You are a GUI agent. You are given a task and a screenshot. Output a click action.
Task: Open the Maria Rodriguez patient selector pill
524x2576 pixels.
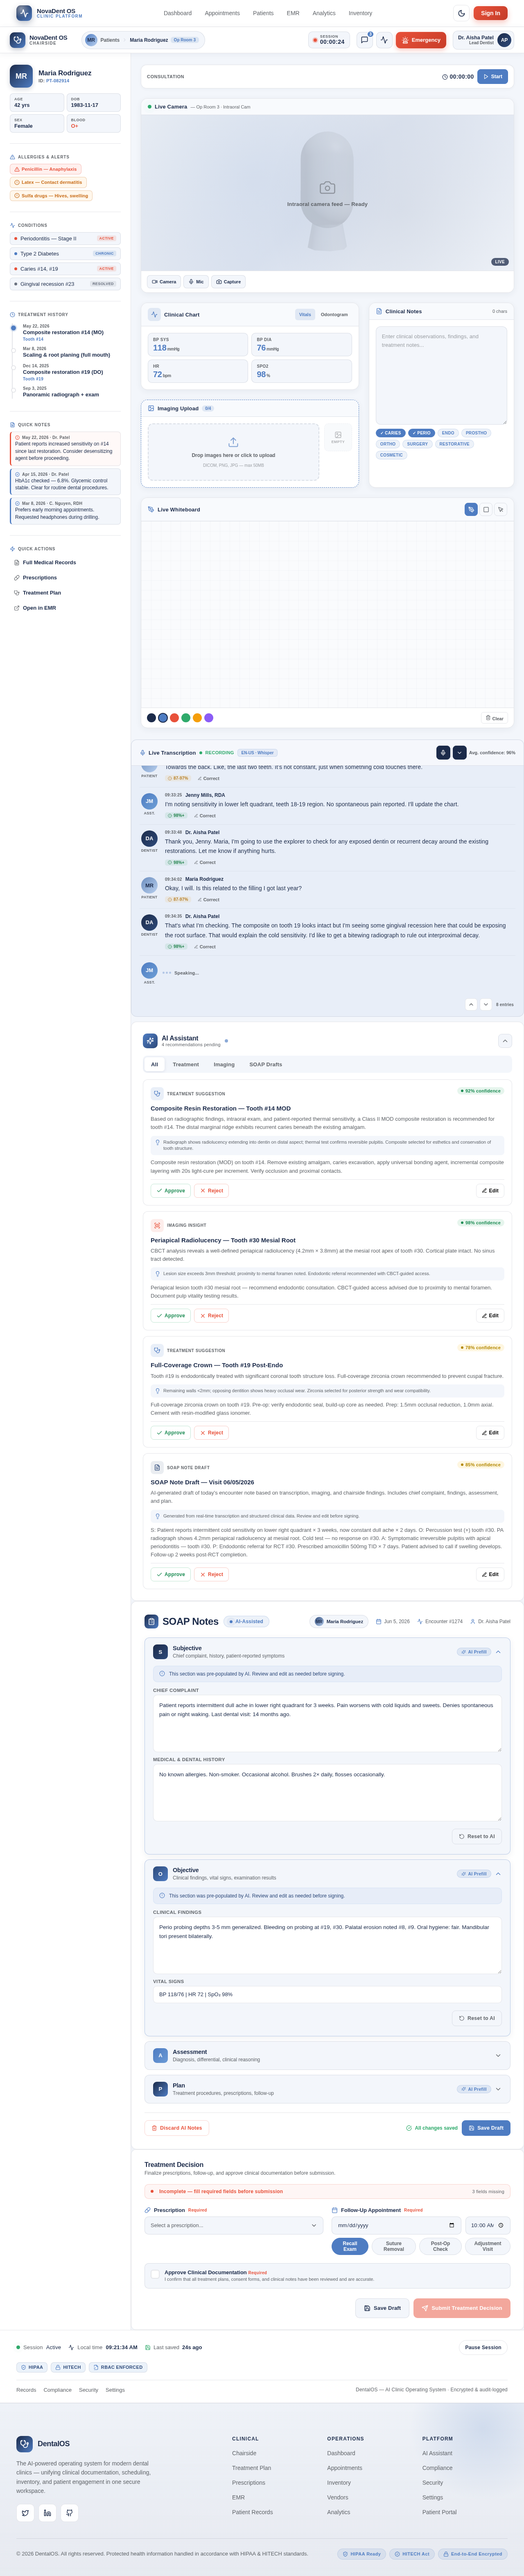click(142, 40)
